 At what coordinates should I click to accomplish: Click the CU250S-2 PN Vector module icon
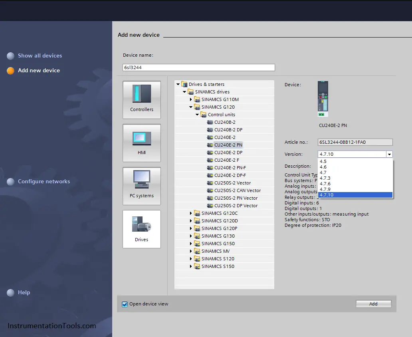pos(210,198)
